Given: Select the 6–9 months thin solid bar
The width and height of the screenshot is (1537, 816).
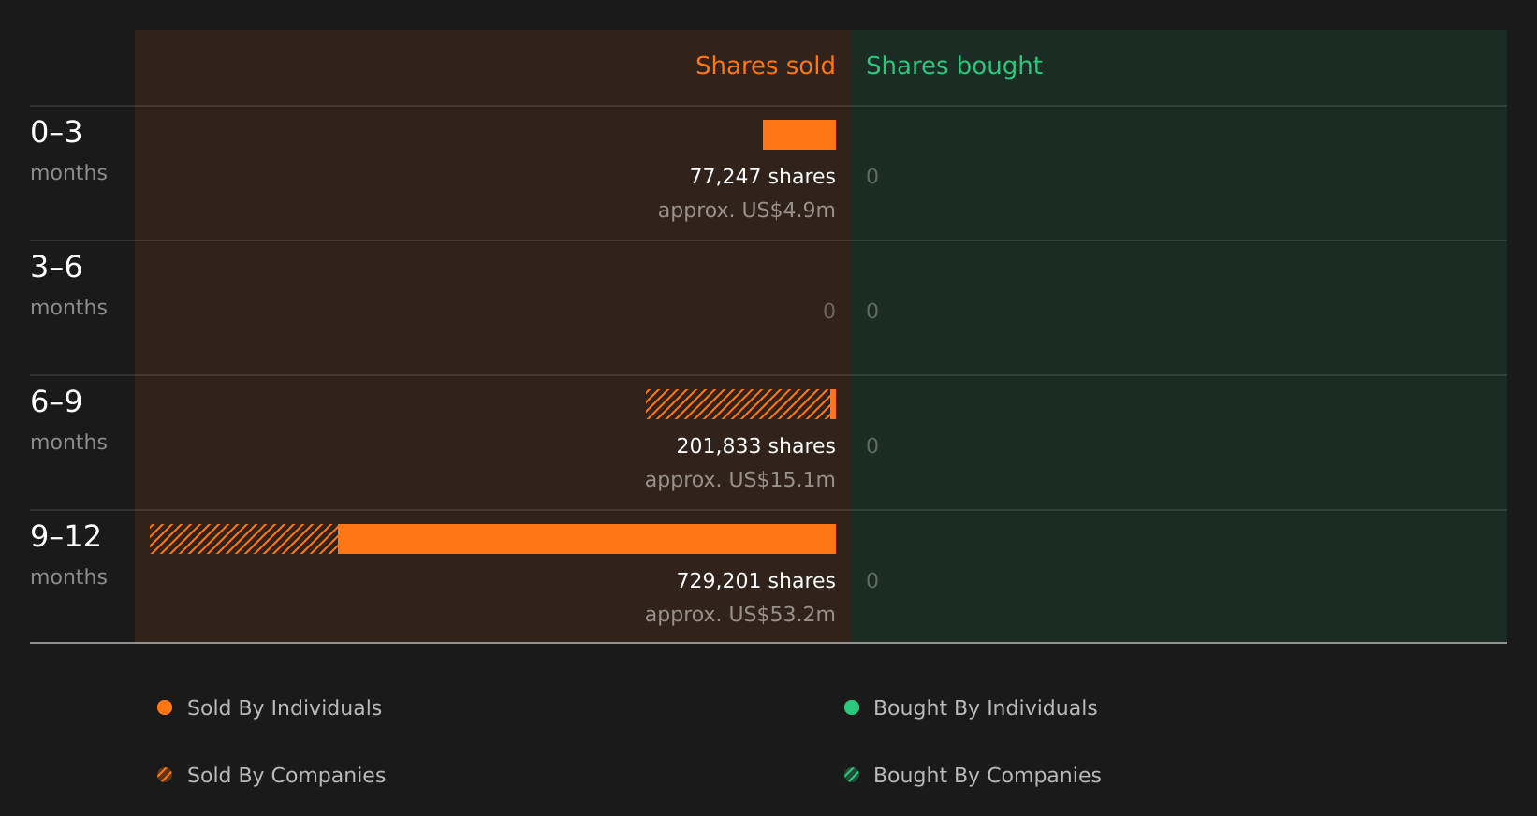Looking at the screenshot, I should (833, 404).
